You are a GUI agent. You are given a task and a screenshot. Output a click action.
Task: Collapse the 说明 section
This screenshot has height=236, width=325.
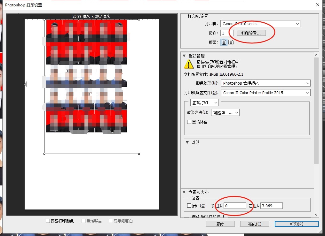(187, 142)
